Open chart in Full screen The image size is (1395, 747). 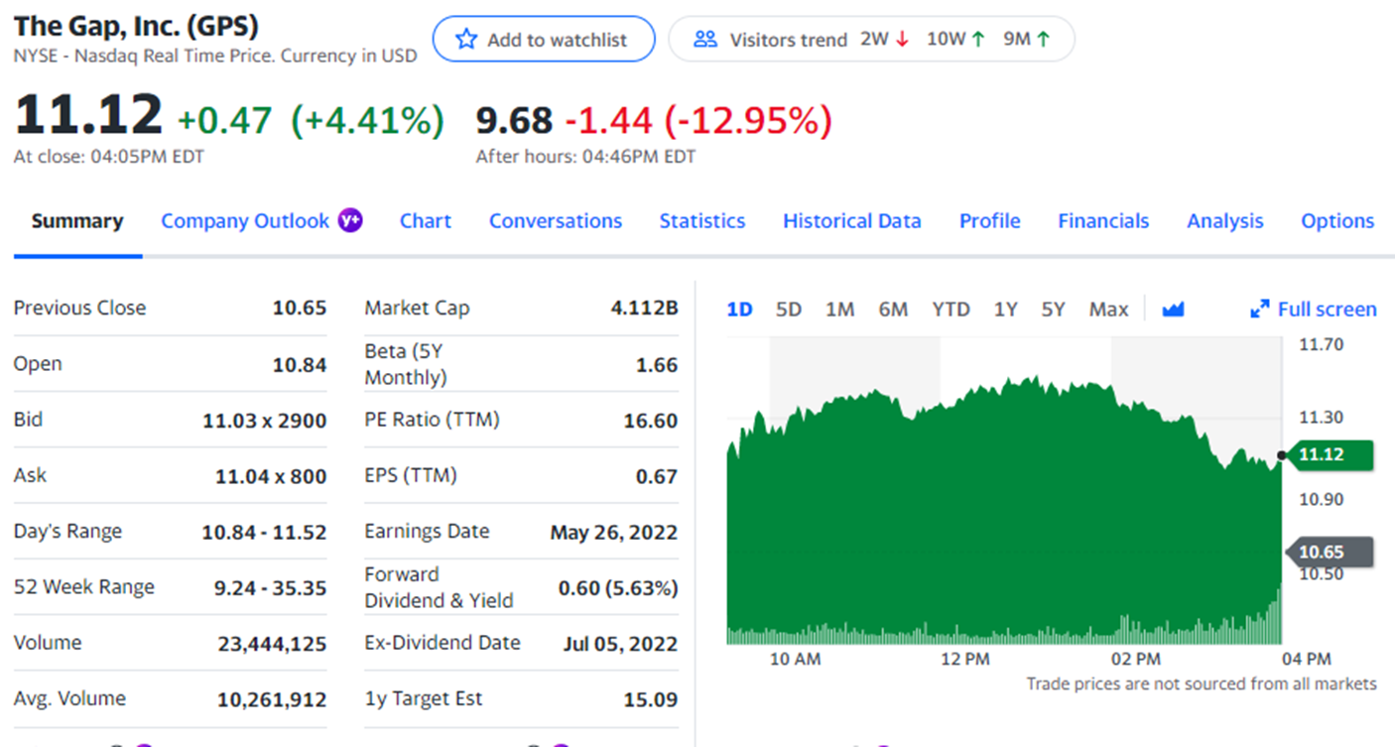[1314, 310]
